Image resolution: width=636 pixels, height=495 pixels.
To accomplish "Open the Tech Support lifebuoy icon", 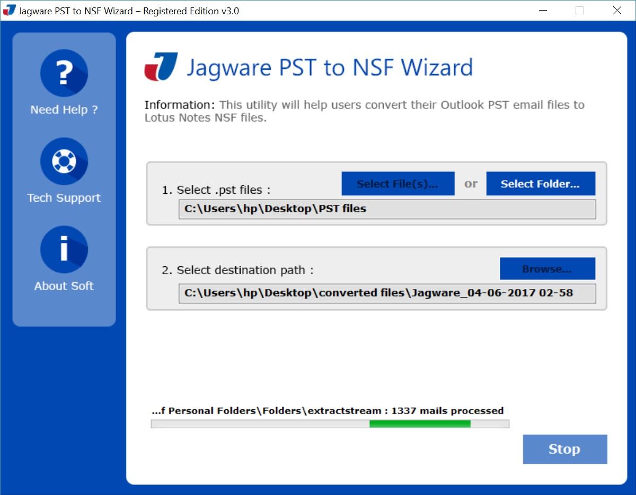I will (x=64, y=161).
